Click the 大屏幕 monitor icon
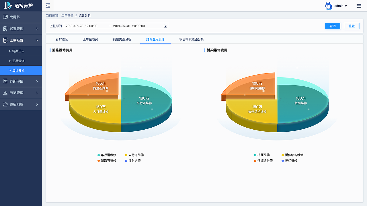Screen dimensions: 367x206 tap(5, 17)
